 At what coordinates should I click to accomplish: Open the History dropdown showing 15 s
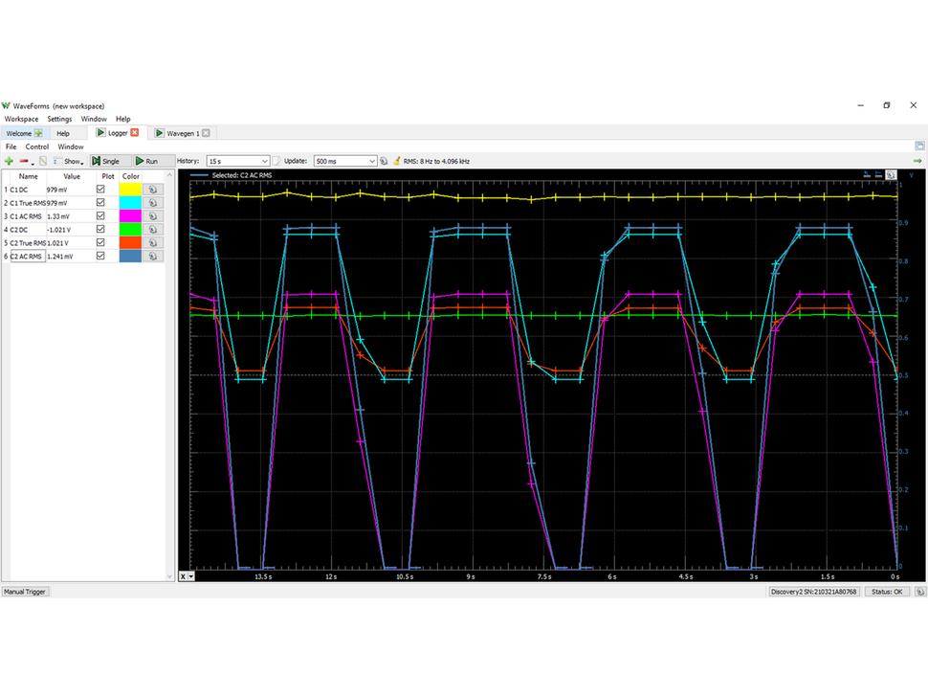pos(237,161)
